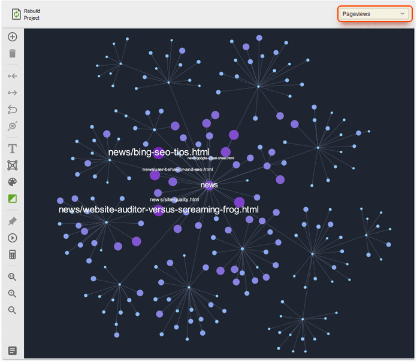Image resolution: width=417 pixels, height=362 pixels.
Task: Toggle the green dark/light theme swatch
Action: [x=12, y=199]
